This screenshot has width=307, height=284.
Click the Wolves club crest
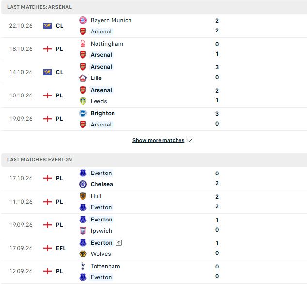tap(83, 254)
